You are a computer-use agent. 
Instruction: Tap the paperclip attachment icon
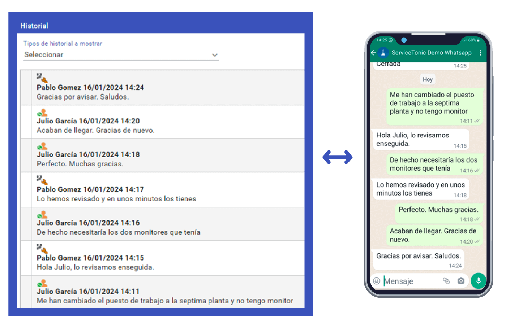pos(446,281)
